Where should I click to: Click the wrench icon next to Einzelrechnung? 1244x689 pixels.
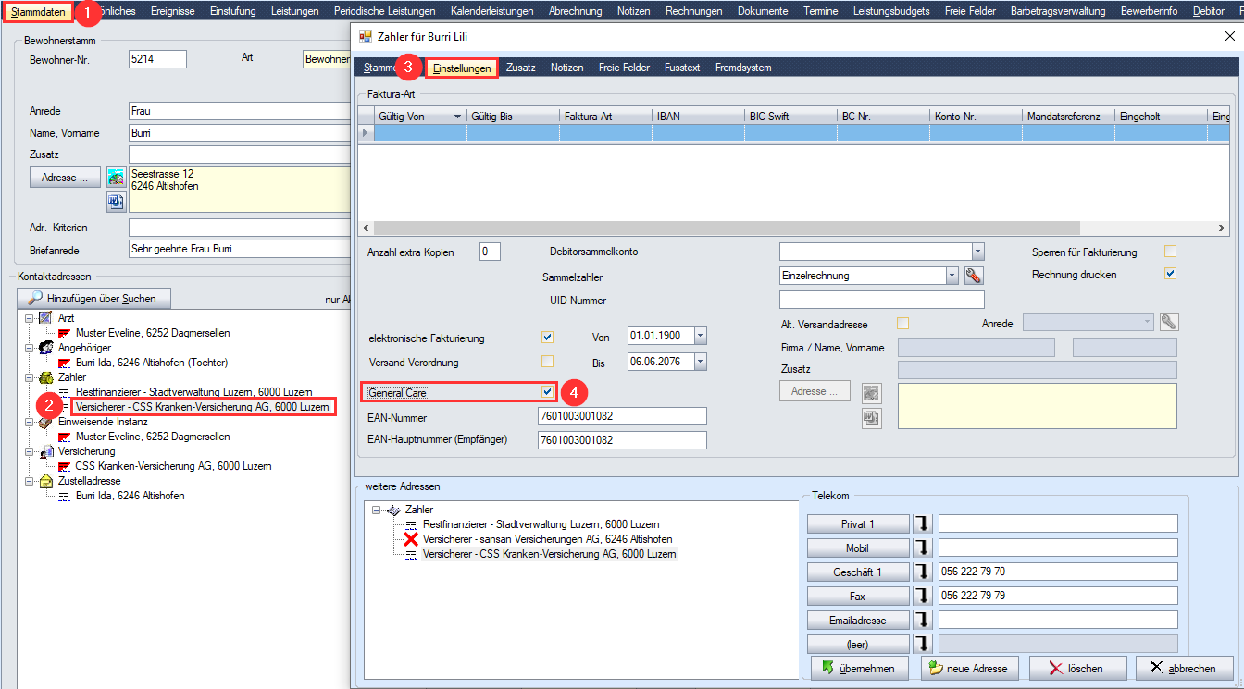click(x=973, y=276)
